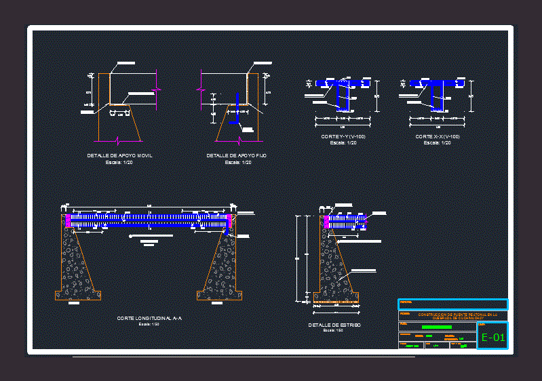
Task: Click the scale text under CORTE X-X
Action: 438,142
